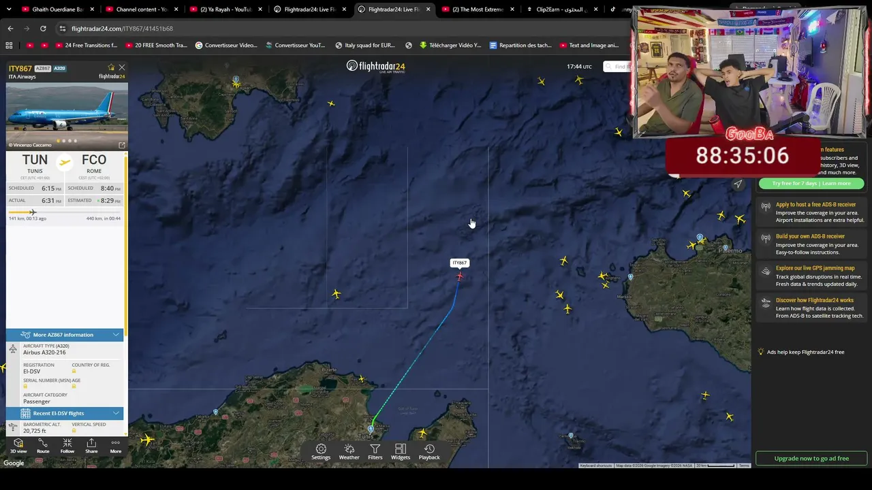Screen dimensions: 872x490
Task: Click the FCO arrival airport code
Action: coord(94,160)
